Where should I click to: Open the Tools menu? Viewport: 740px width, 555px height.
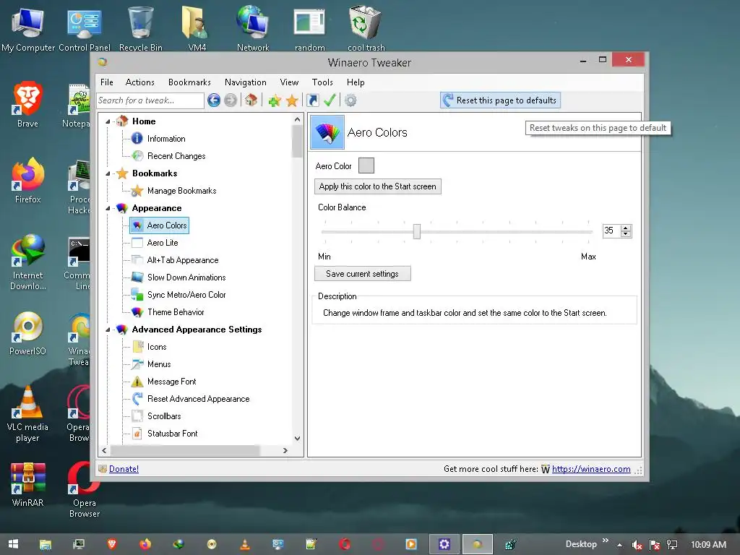322,82
